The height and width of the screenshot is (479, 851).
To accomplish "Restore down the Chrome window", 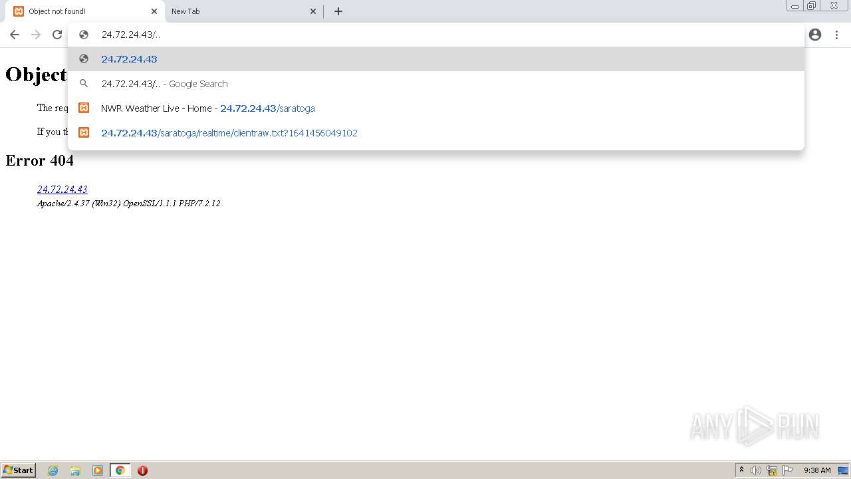I will (x=812, y=6).
